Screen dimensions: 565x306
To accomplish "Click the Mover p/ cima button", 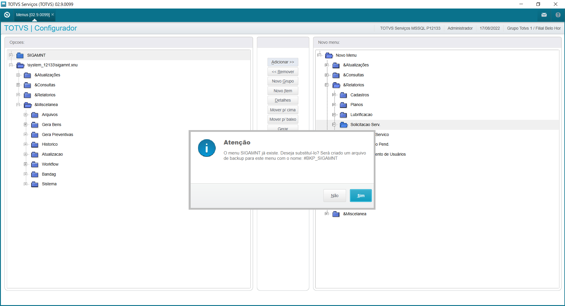I will pyautogui.click(x=283, y=110).
